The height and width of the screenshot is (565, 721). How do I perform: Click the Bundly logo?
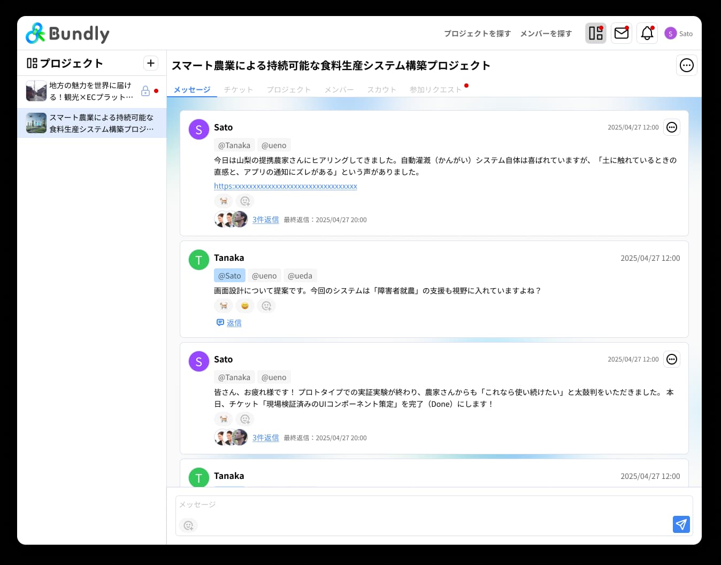click(x=67, y=34)
